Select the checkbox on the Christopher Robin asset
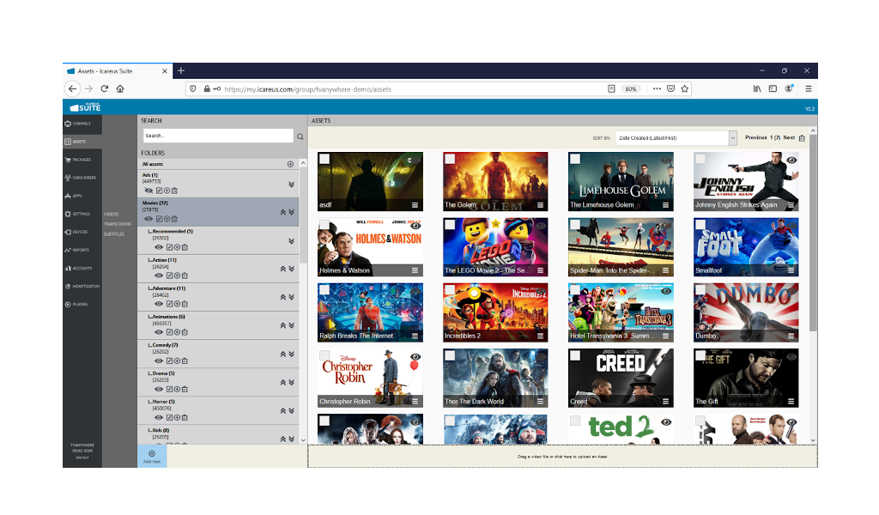Image resolution: width=879 pixels, height=515 pixels. (324, 355)
